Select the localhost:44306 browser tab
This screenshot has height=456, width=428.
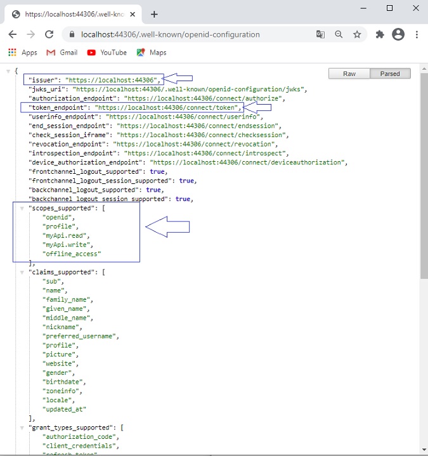coord(73,14)
